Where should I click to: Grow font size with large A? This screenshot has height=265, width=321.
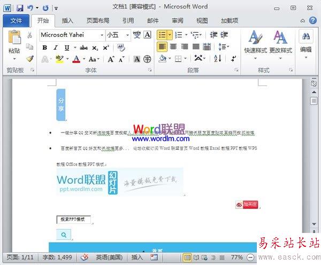111,59
